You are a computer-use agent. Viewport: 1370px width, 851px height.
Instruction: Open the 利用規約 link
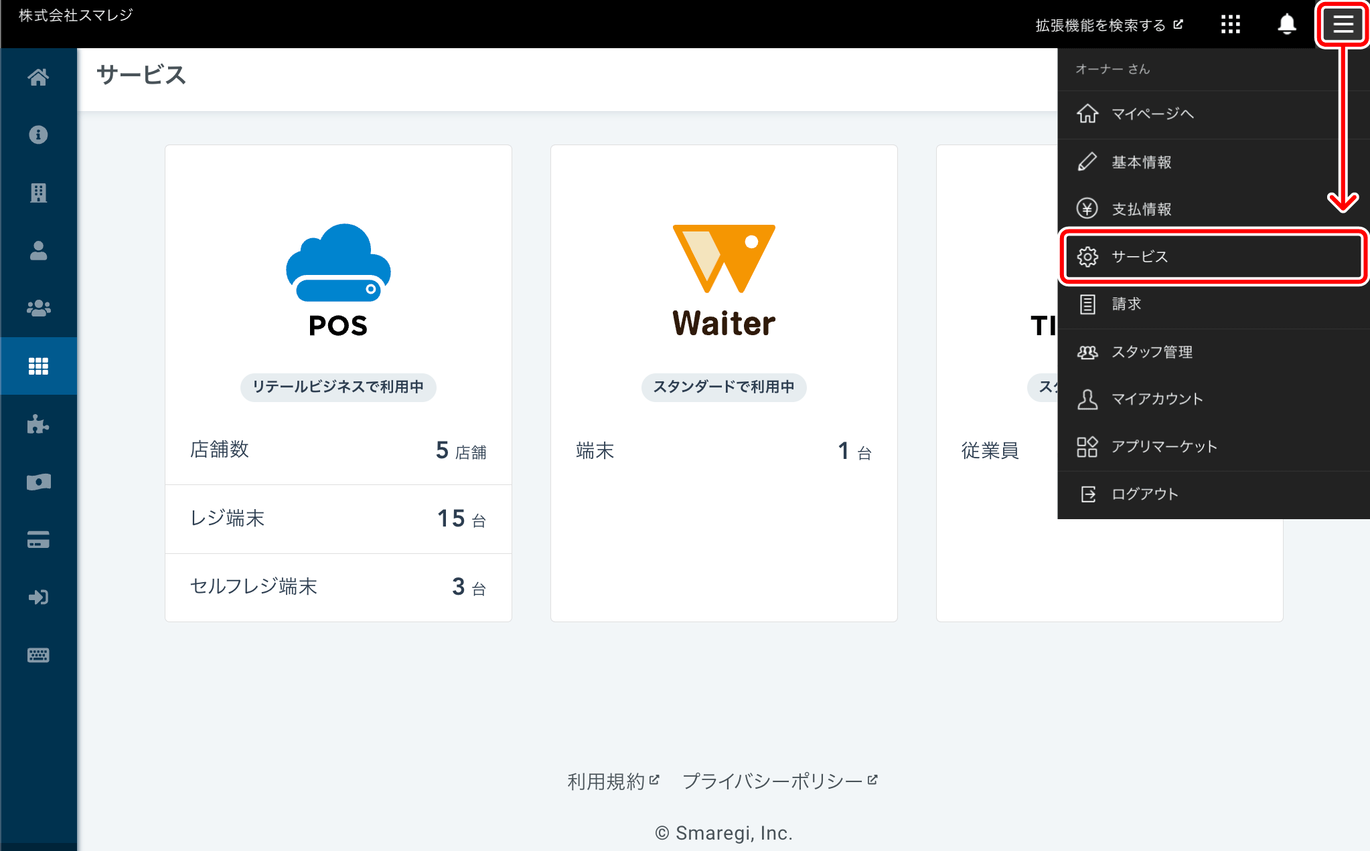[613, 781]
